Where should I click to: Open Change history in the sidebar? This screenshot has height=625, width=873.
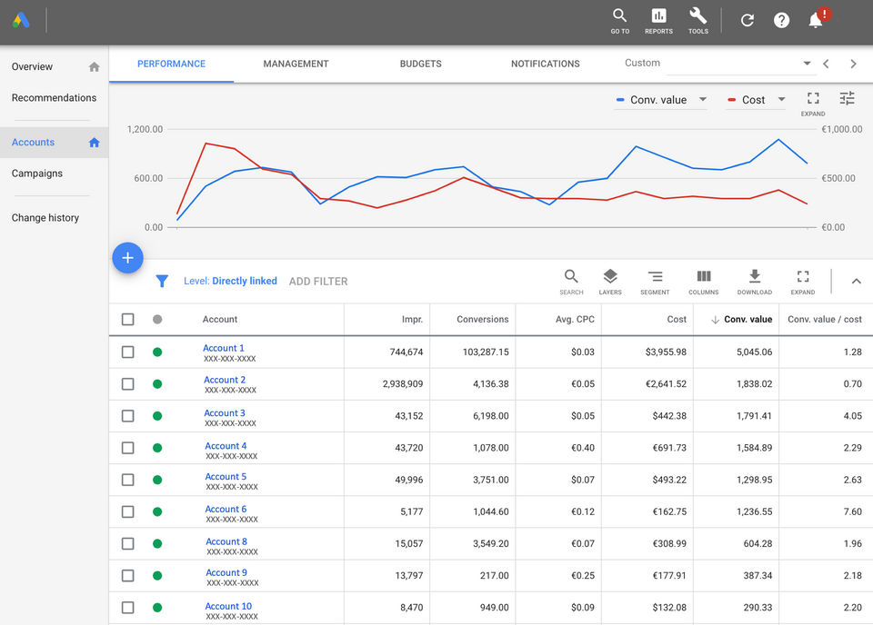pyautogui.click(x=45, y=218)
